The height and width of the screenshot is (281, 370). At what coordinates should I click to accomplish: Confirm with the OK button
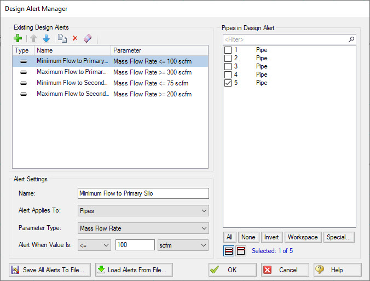233,269
